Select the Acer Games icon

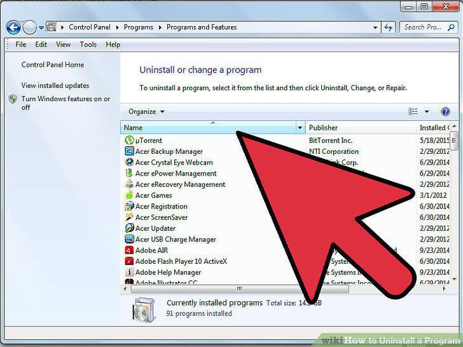pos(129,195)
